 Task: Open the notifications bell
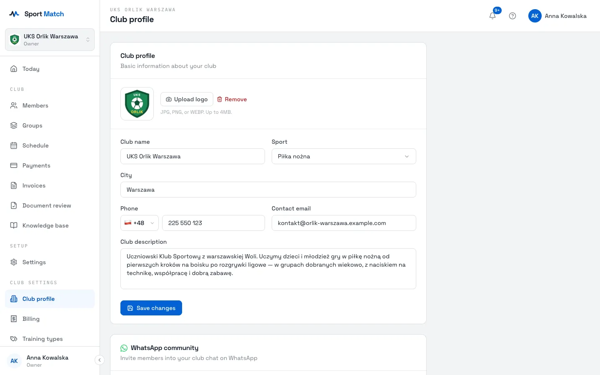click(492, 16)
